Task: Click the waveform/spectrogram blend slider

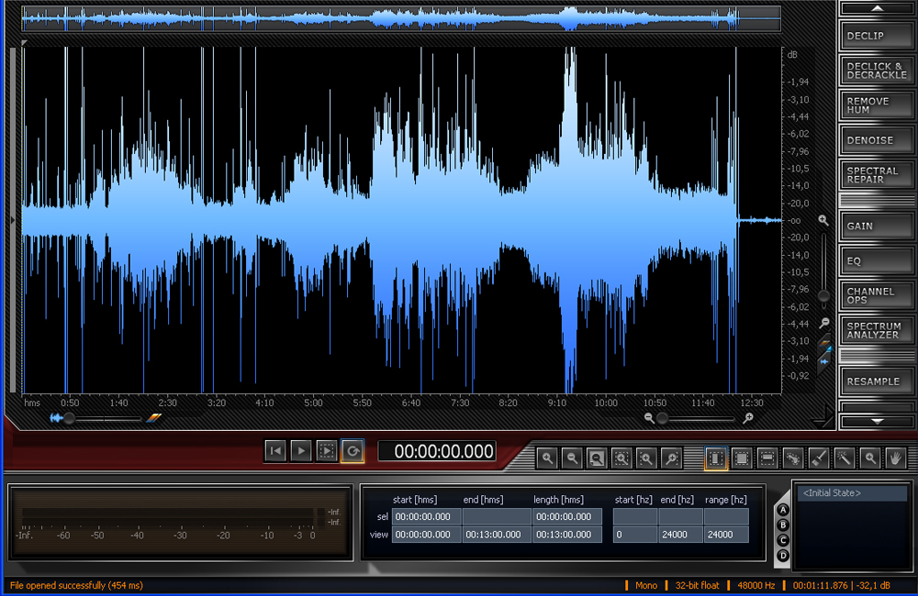Action: point(70,418)
